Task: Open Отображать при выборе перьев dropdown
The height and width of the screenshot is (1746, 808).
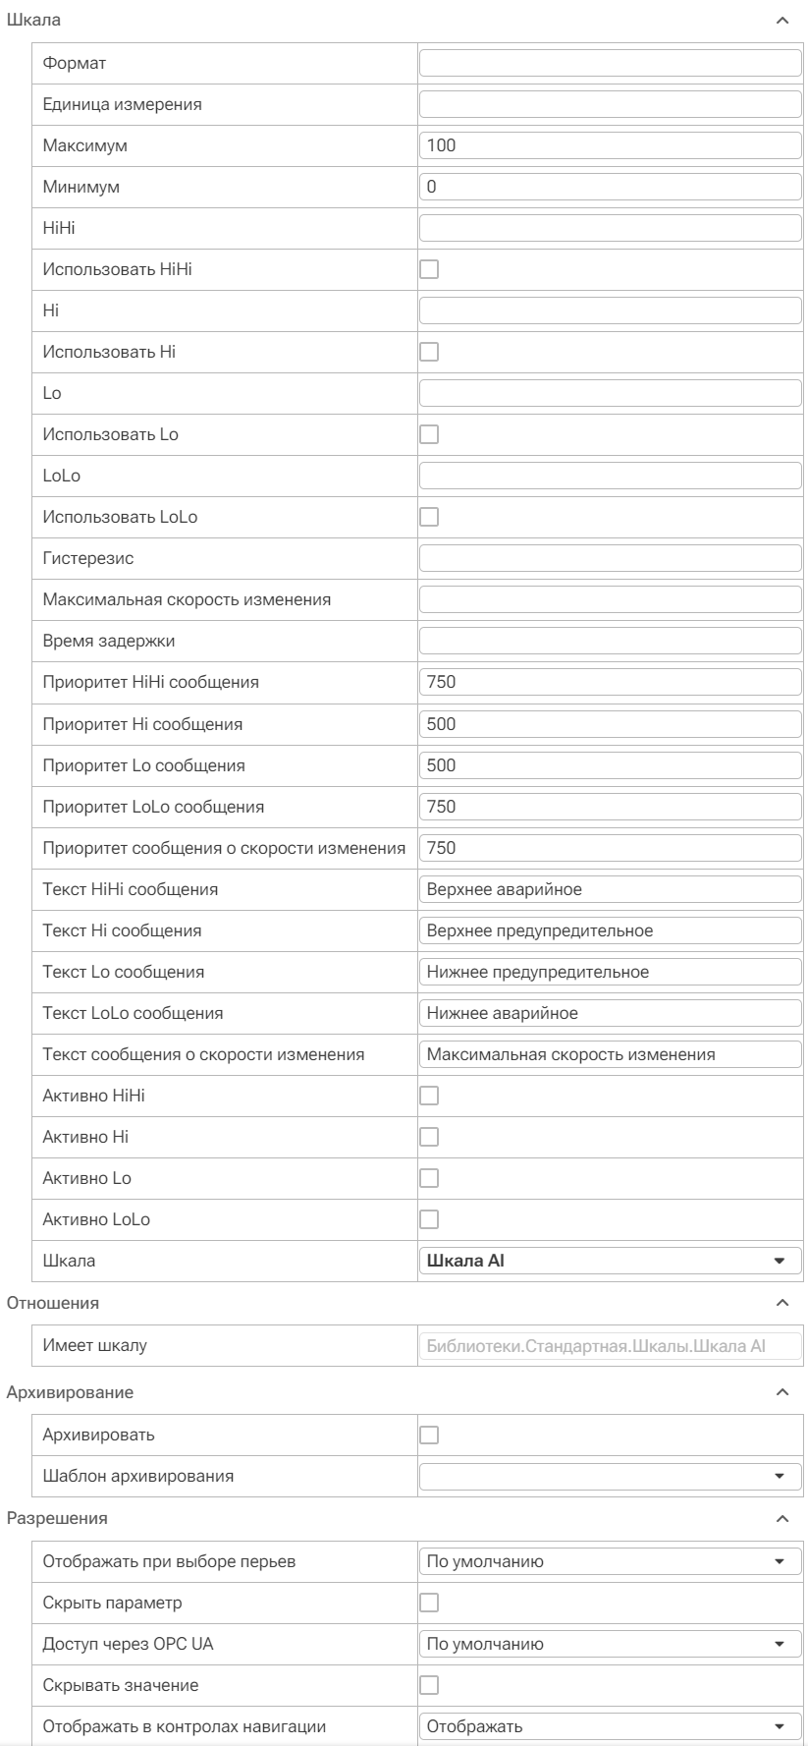Action: (x=611, y=1561)
